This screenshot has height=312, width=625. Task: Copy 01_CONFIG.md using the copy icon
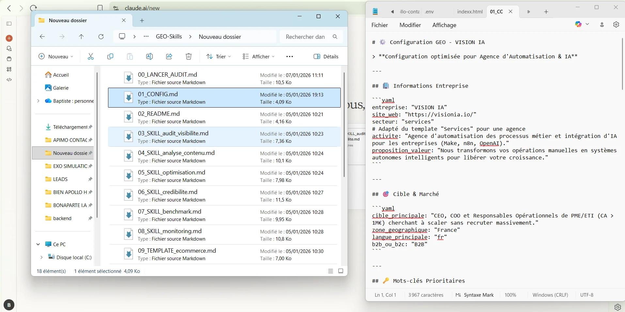point(110,56)
